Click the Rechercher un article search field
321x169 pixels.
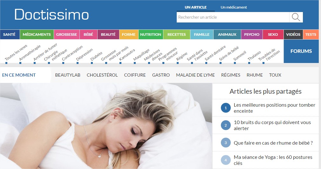pos(233,17)
